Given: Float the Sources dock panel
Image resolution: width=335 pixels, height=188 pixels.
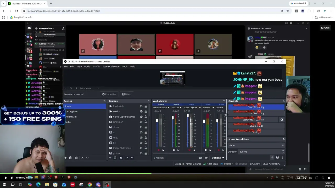Looking at the screenshot, I should pos(149,101).
